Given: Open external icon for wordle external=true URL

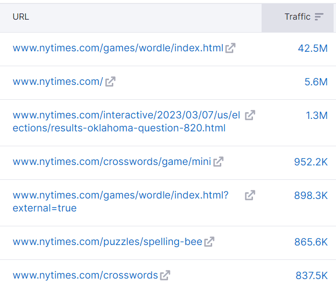Looking at the screenshot, I should [x=250, y=195].
